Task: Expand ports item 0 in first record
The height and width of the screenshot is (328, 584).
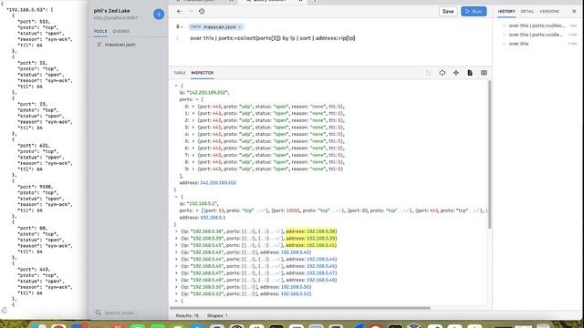Action: pyautogui.click(x=193, y=107)
